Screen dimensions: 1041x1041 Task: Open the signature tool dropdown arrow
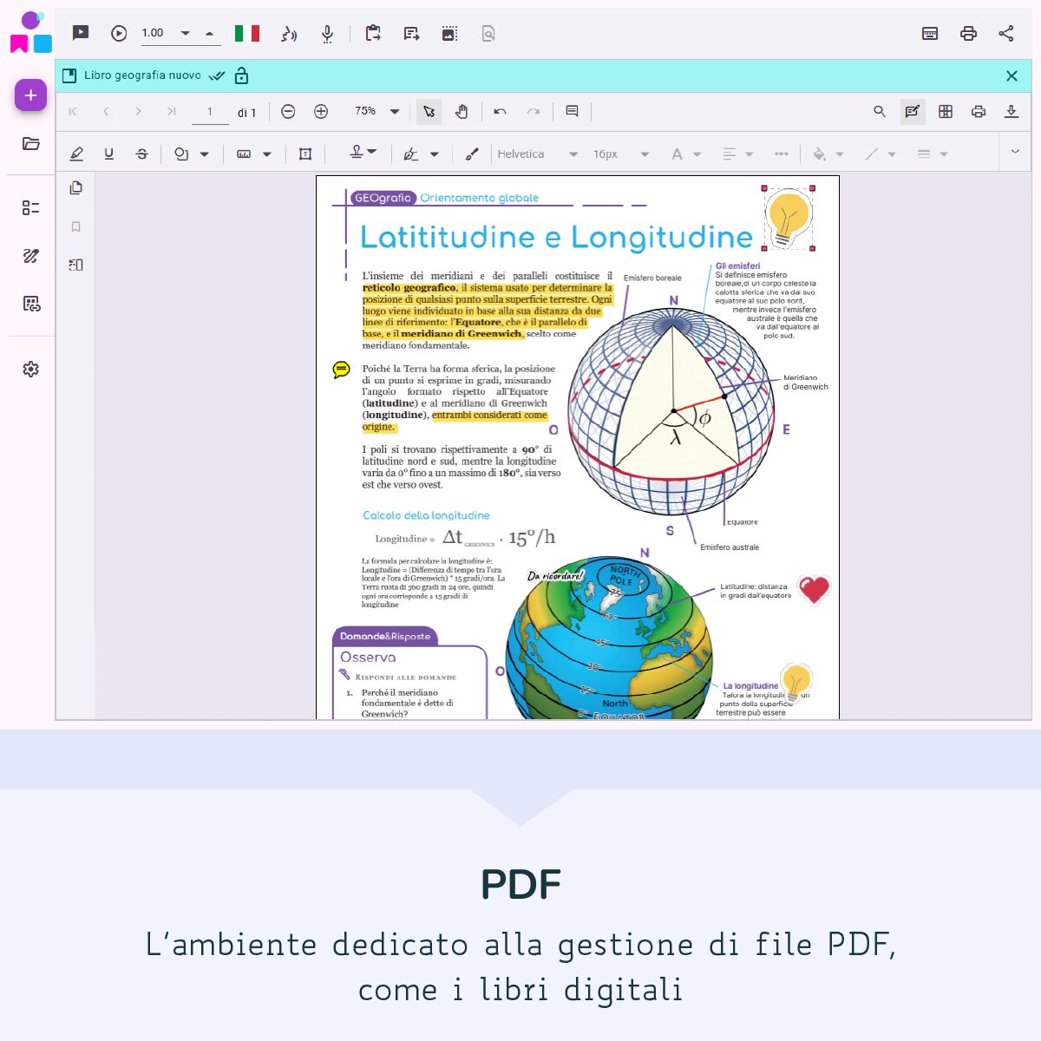click(x=435, y=154)
